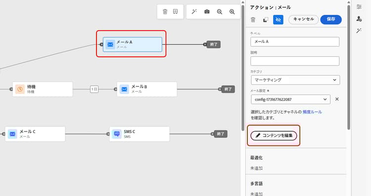
Task: Click the 多言語 section heading
Action: [x=256, y=184]
